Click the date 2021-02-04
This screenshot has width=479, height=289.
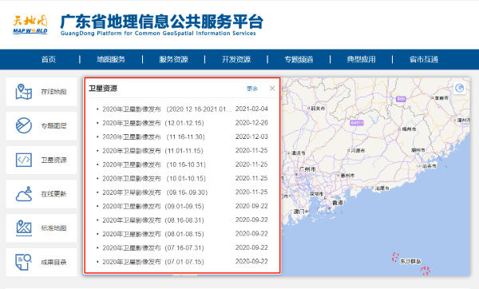(x=251, y=109)
